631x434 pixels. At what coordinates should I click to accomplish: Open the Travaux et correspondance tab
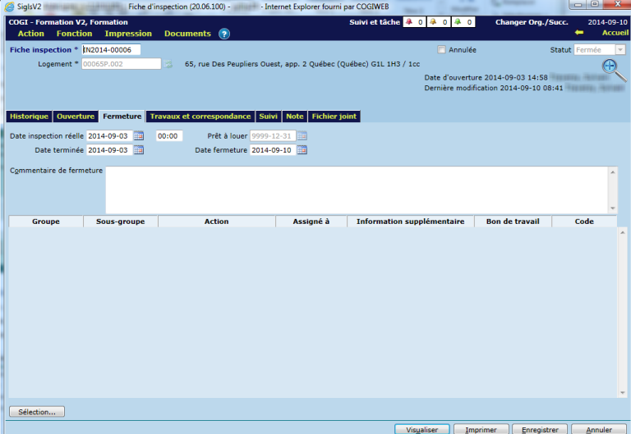[200, 116]
